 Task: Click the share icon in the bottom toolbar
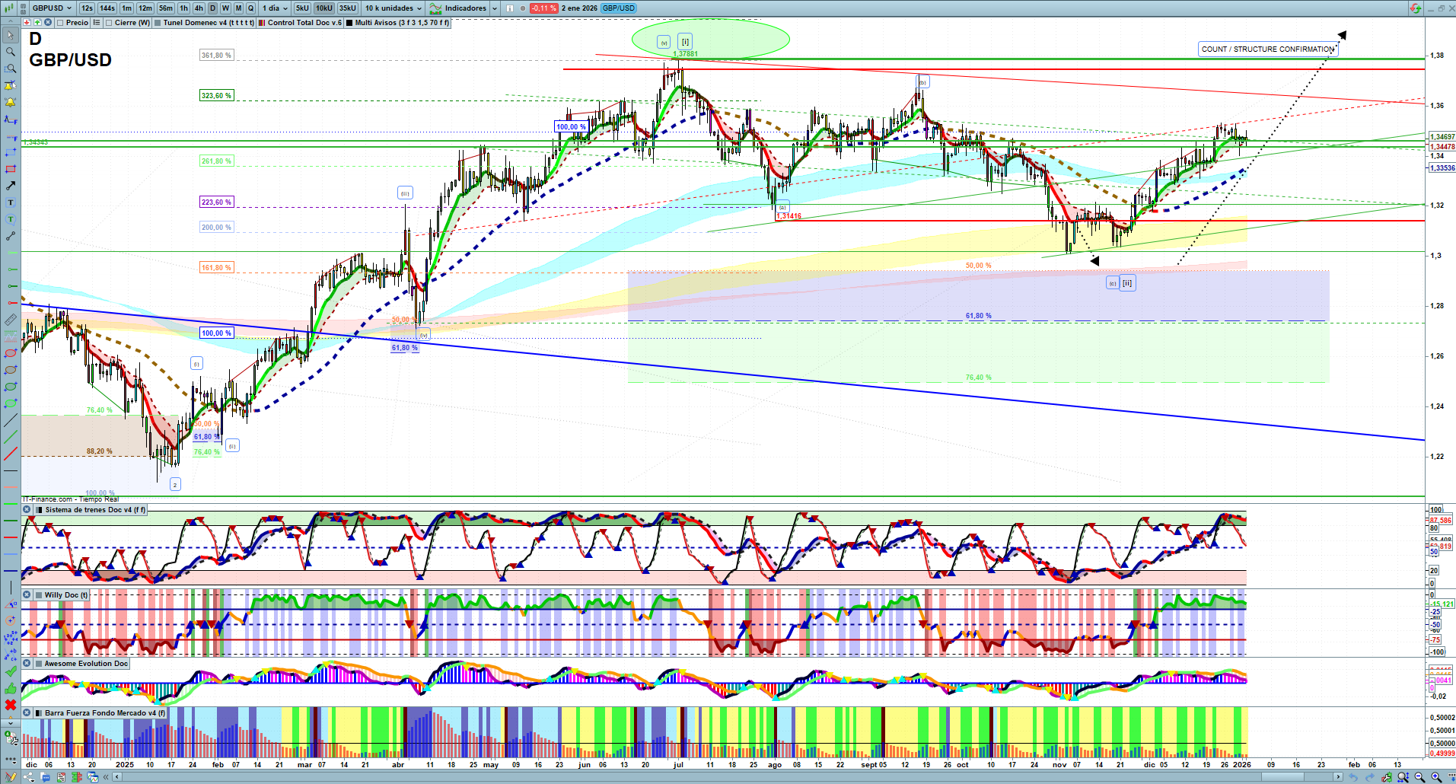tap(28, 777)
